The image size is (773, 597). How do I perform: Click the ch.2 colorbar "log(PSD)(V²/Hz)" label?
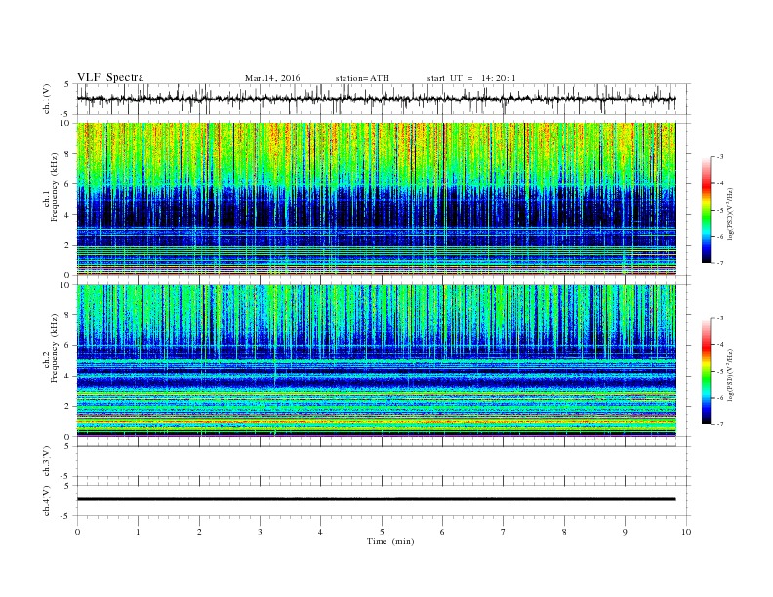click(x=730, y=376)
